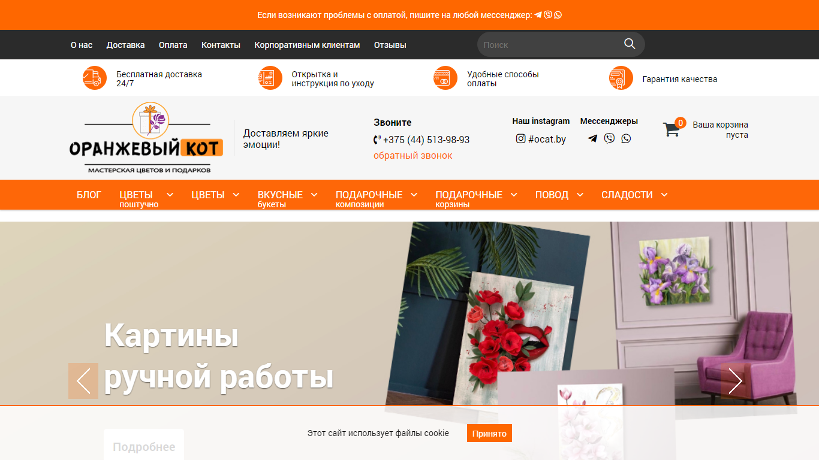Click the free delivery truck icon
The image size is (819, 460).
pyautogui.click(x=95, y=78)
